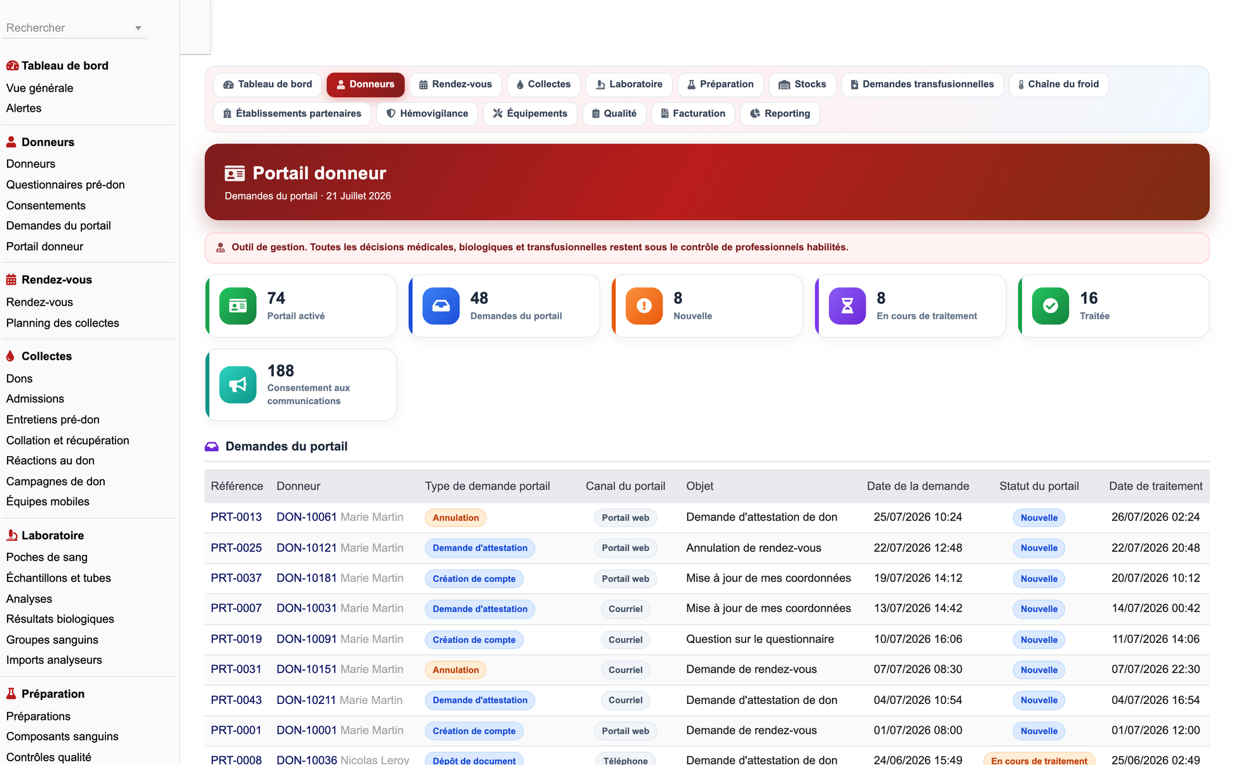The height and width of the screenshot is (765, 1236).
Task: Select the Donneurs tab
Action: pos(365,85)
